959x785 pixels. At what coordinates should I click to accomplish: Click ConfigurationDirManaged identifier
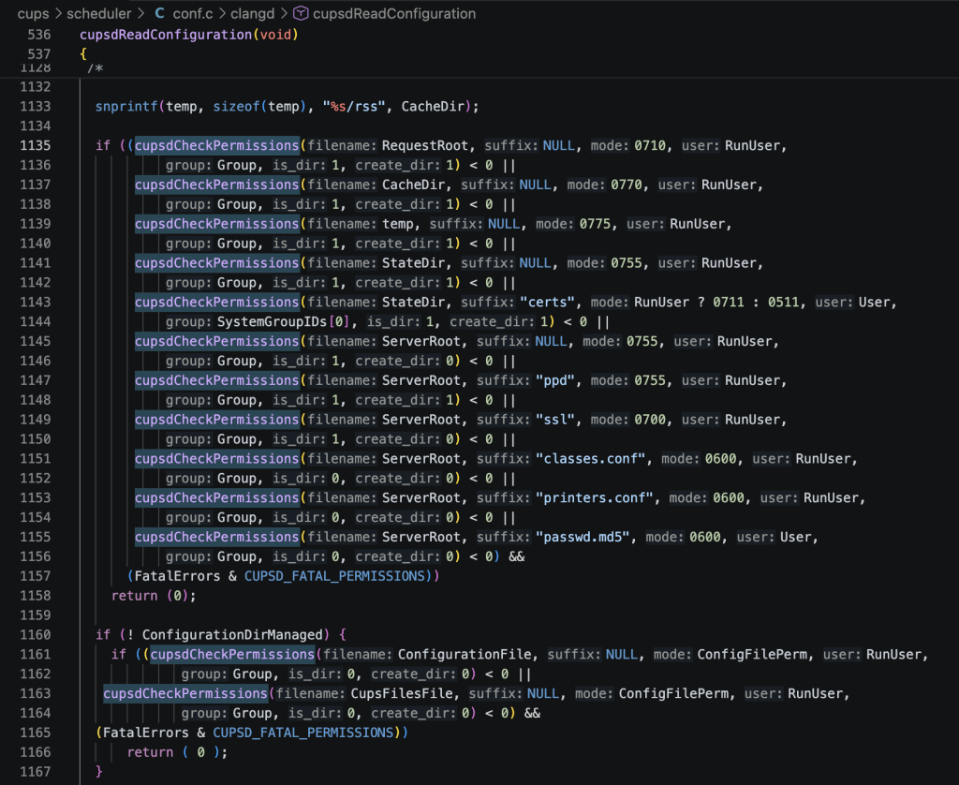point(232,635)
